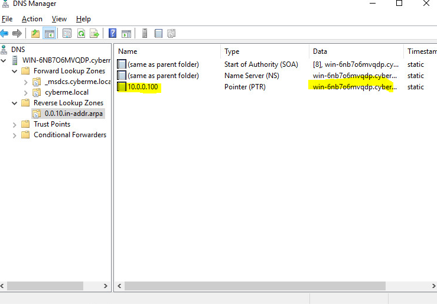437x304 pixels.
Task: Click the Up One Level folder icon
Action: pos(35,34)
